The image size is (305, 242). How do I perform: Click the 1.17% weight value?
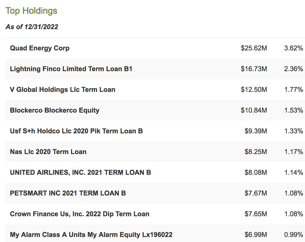(x=294, y=152)
